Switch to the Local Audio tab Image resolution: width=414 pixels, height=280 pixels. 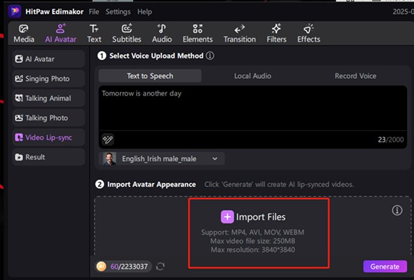pos(253,76)
